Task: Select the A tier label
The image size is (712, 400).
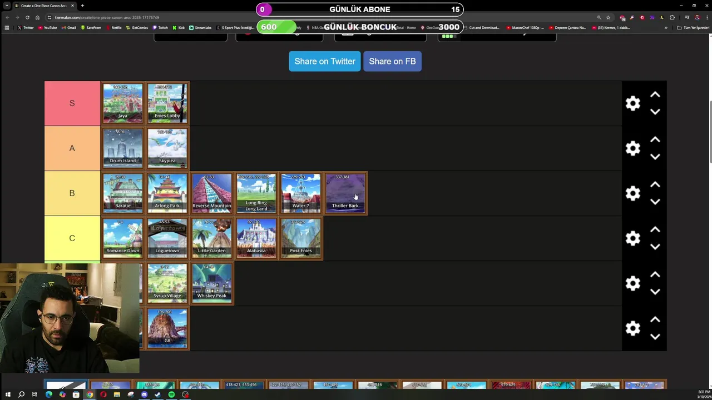Action: 72,148
